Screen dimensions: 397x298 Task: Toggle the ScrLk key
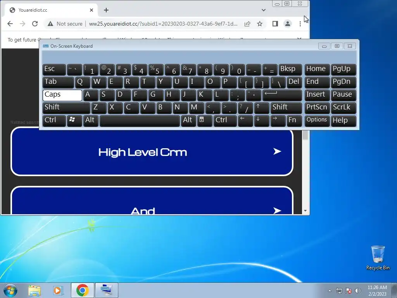pyautogui.click(x=343, y=108)
